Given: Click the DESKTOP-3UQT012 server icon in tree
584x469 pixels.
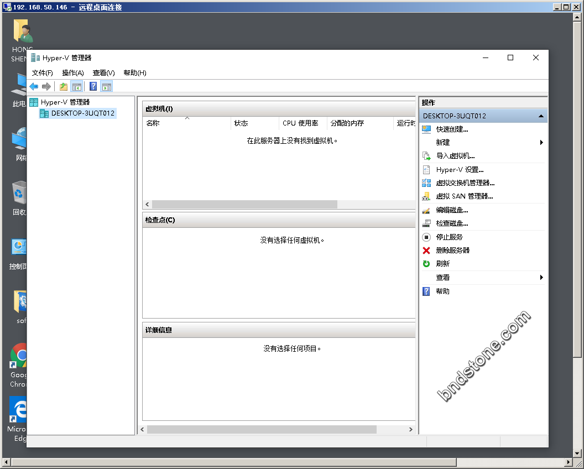Looking at the screenshot, I should (x=44, y=113).
